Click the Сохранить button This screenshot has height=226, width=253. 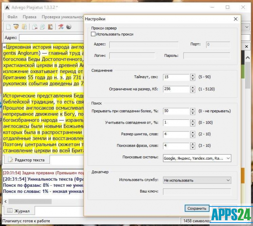coord(197,208)
